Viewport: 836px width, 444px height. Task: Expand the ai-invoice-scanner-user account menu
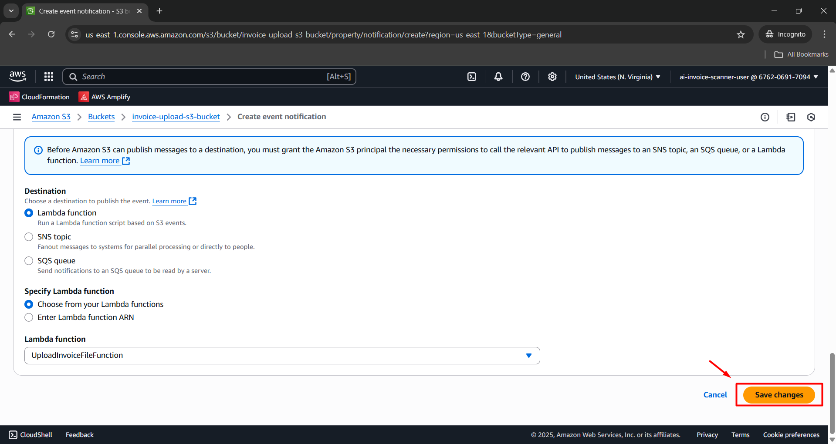click(x=748, y=77)
